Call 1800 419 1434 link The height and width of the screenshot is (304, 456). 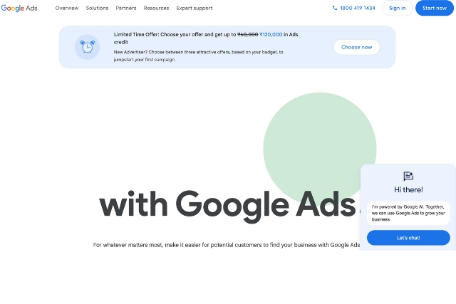pyautogui.click(x=353, y=8)
